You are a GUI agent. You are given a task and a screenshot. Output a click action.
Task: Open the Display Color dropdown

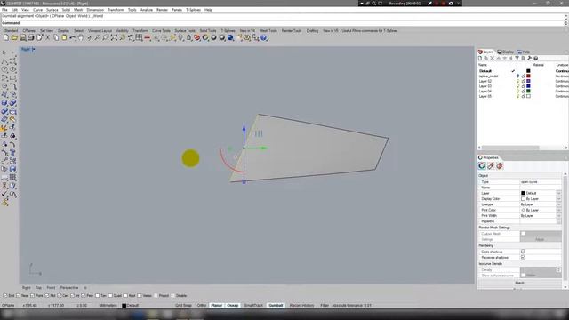click(558, 199)
